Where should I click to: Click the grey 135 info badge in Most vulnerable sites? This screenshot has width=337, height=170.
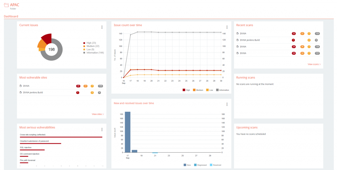(x=100, y=86)
